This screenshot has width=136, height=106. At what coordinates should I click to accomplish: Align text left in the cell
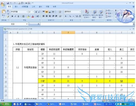pos(44,16)
